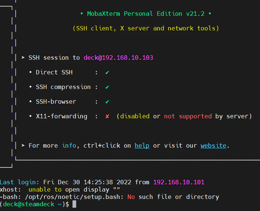Place cursor at the terminal prompt block
Screen dimensions: 260x211
pos(74,204)
